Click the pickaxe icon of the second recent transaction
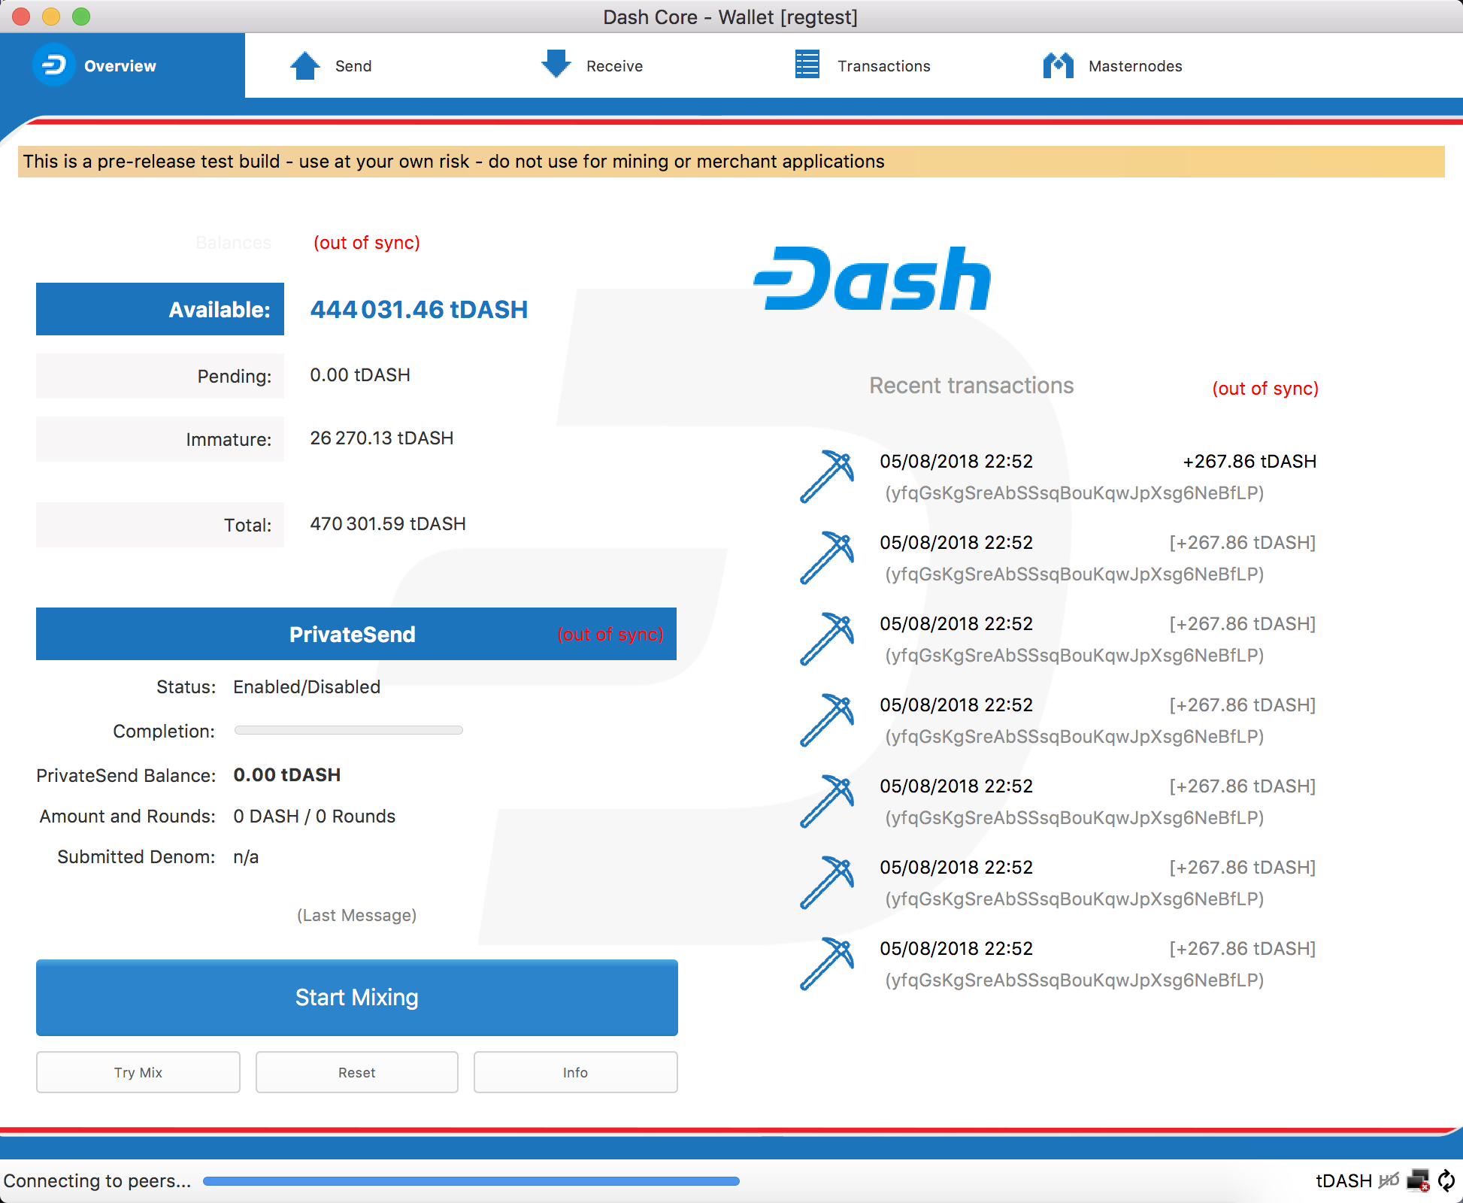The image size is (1463, 1203). tap(827, 558)
